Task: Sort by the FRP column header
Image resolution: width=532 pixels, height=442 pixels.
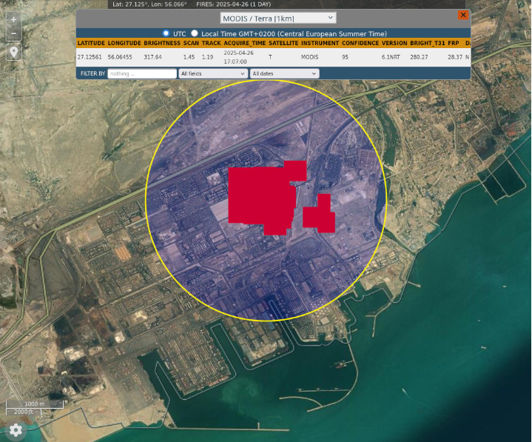Action: coord(453,43)
